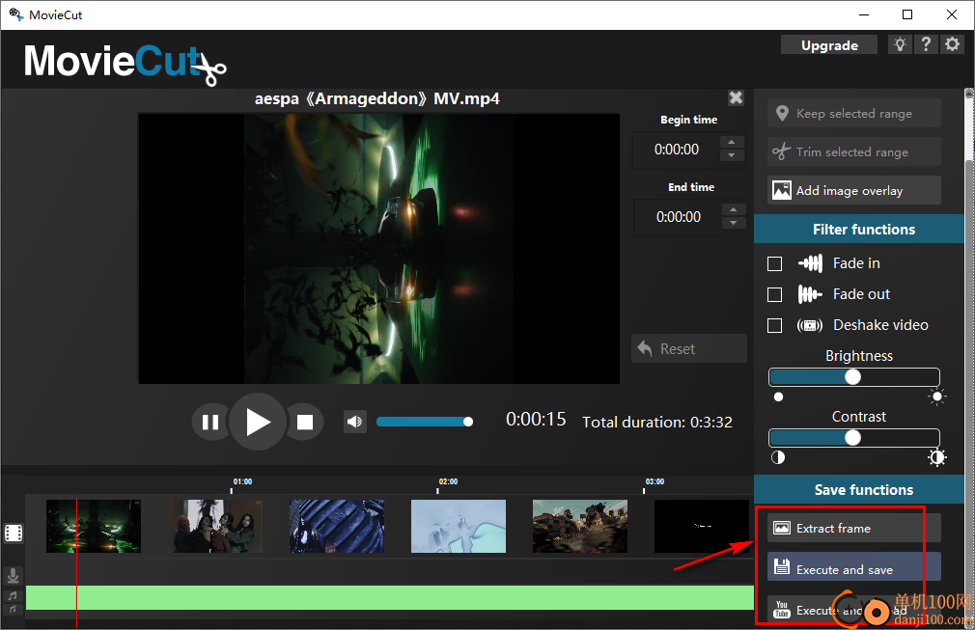The height and width of the screenshot is (630, 975).
Task: Click the film strip video track icon
Action: [x=14, y=533]
